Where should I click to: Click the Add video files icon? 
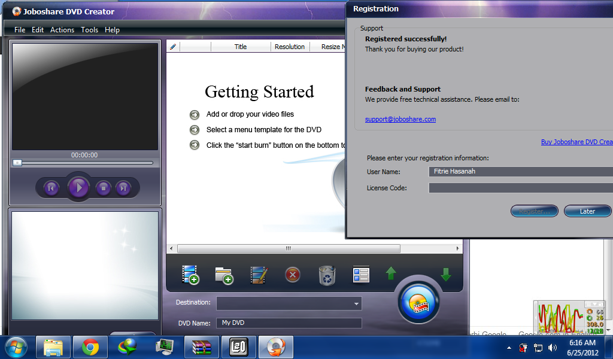pos(190,275)
